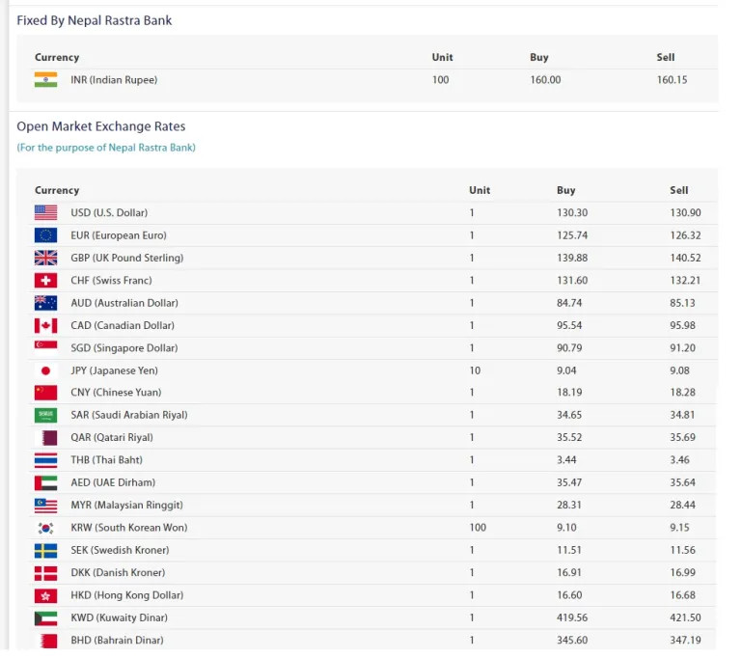Select the 'INR (Indian Rupee)' label
741x658 pixels.
pos(114,80)
